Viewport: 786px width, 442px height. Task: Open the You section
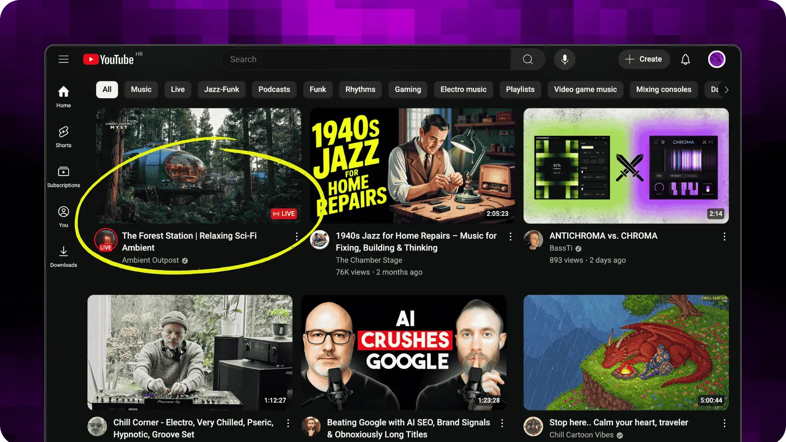[x=63, y=217]
